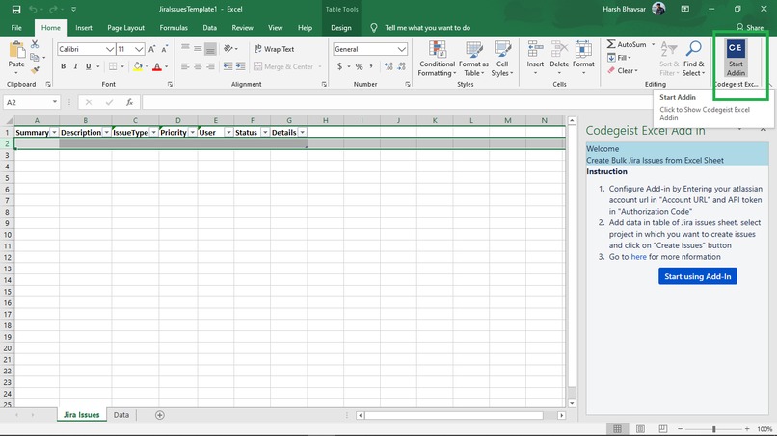This screenshot has height=436, width=777.
Task: Click the formula bar input field
Action: (x=396, y=102)
